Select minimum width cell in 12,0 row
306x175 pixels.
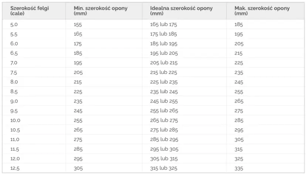click(x=78, y=158)
